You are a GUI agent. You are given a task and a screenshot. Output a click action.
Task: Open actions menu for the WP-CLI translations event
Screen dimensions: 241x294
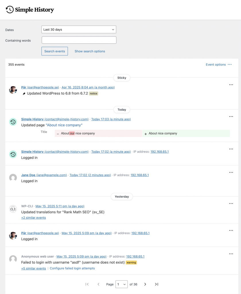point(231,204)
